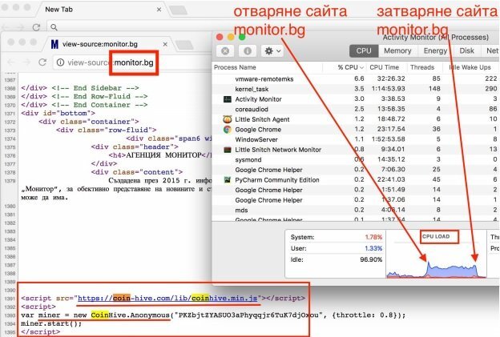Screen dimensions: 500x337
Task: Click the search icon in background Chrome address bar
Action: click(54, 27)
